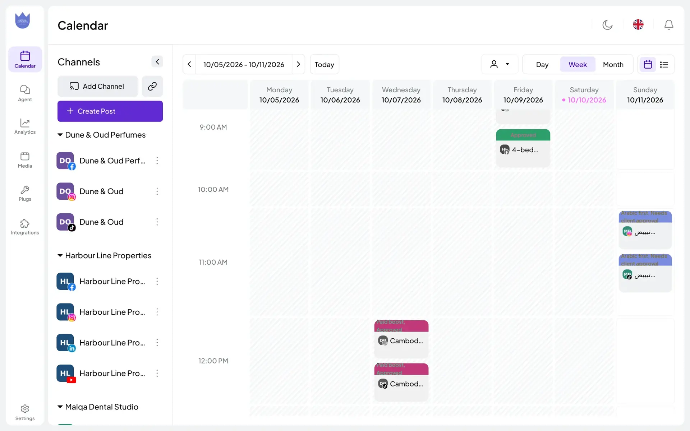Switch to calendar grid view icon

[648, 64]
